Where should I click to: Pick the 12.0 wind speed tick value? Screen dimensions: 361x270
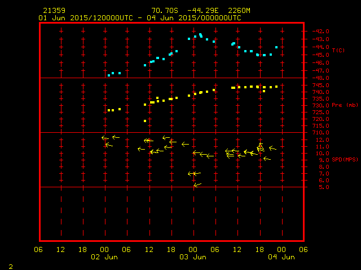(x=323, y=140)
